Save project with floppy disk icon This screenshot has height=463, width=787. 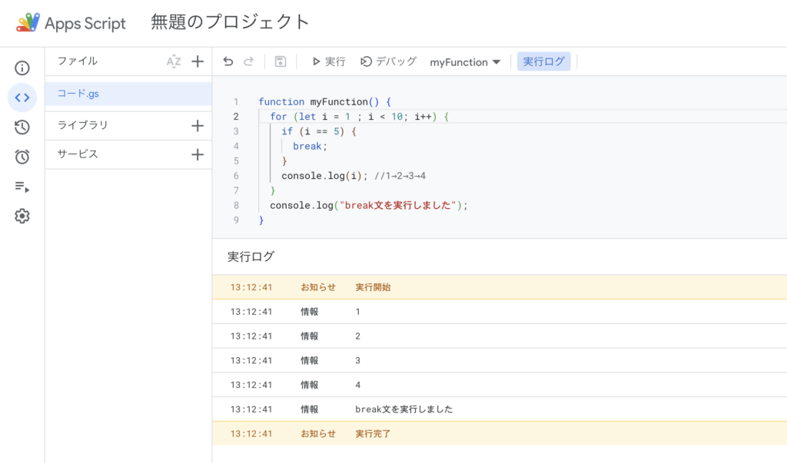(281, 61)
